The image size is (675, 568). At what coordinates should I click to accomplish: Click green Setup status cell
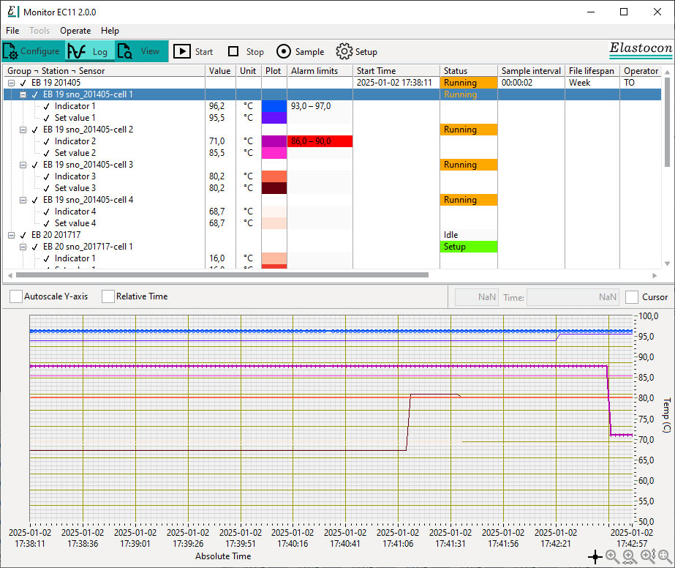468,247
